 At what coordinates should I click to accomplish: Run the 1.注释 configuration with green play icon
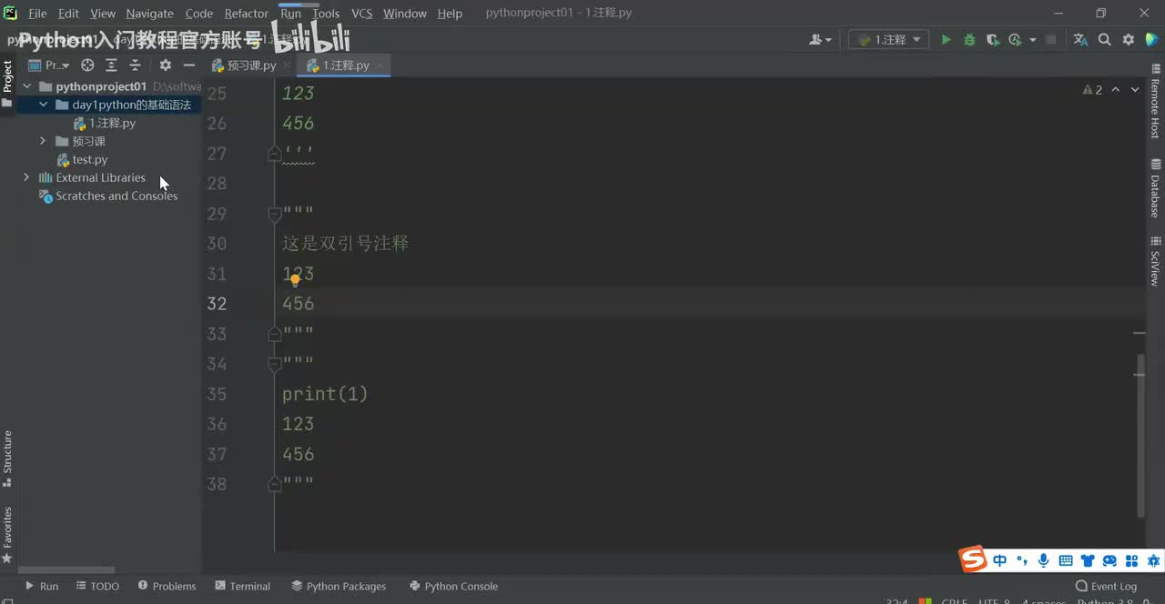point(946,40)
